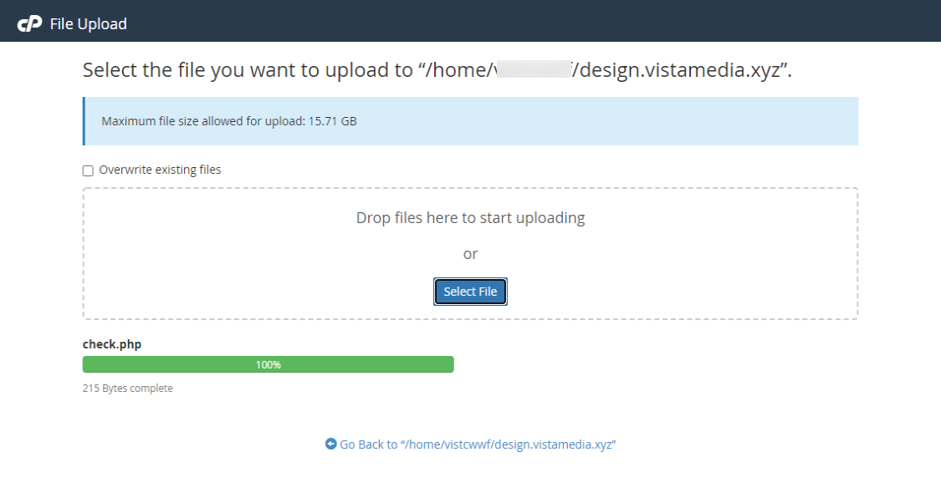Click the 100% label on the progress bar
The height and width of the screenshot is (503, 941).
268,364
